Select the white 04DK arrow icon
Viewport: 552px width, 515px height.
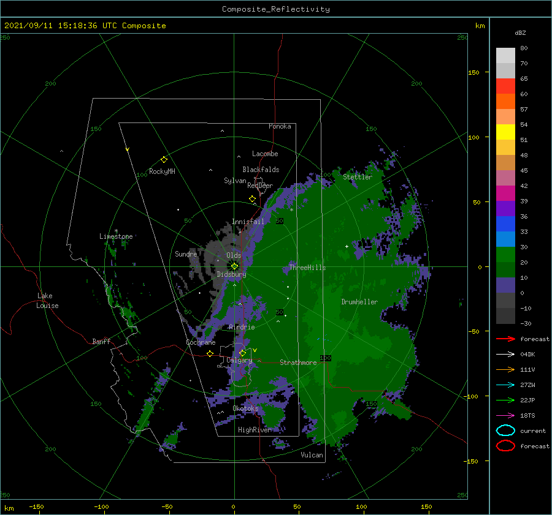tap(505, 355)
